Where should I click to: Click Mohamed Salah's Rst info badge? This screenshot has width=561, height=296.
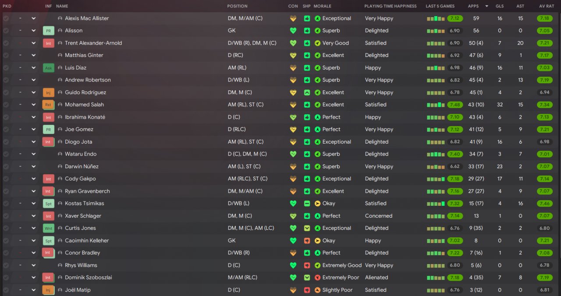tap(48, 105)
